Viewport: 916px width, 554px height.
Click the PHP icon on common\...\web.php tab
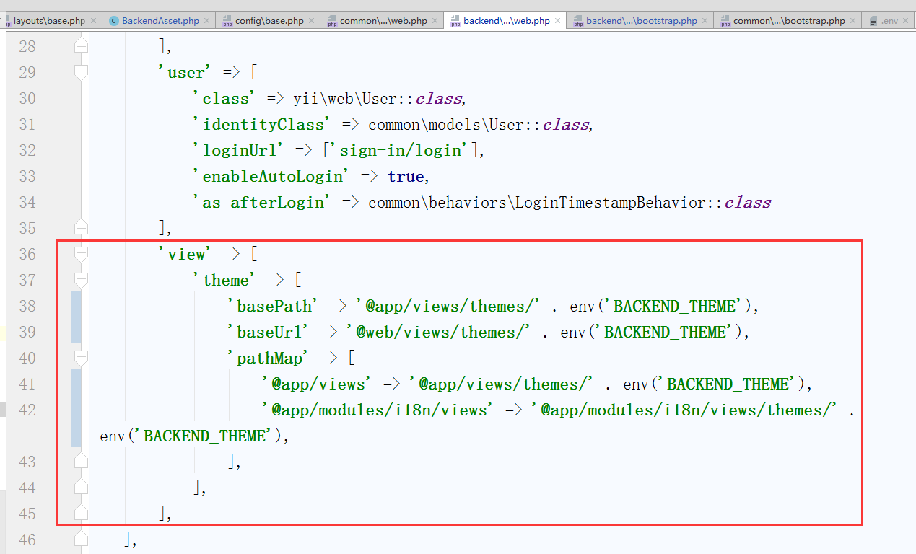[332, 22]
